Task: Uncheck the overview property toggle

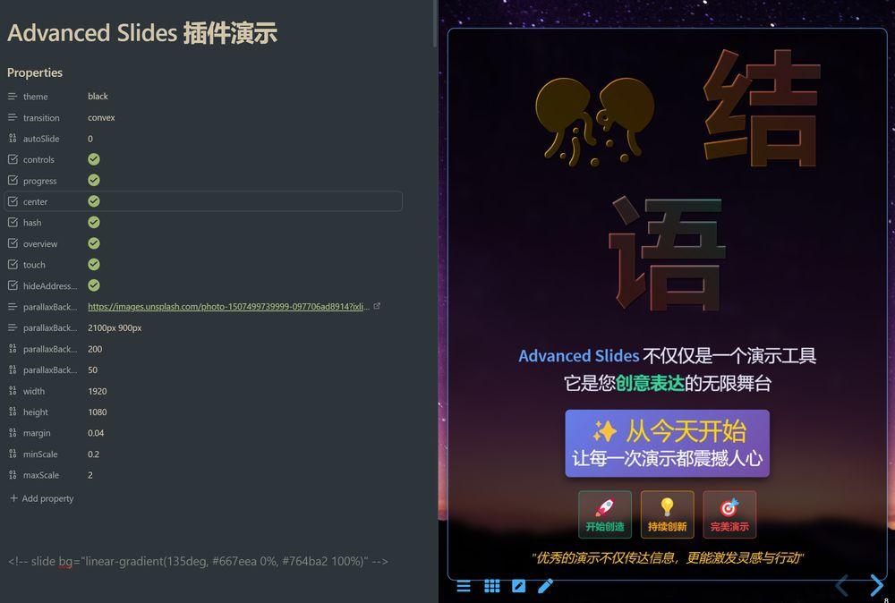Action: pyautogui.click(x=94, y=243)
